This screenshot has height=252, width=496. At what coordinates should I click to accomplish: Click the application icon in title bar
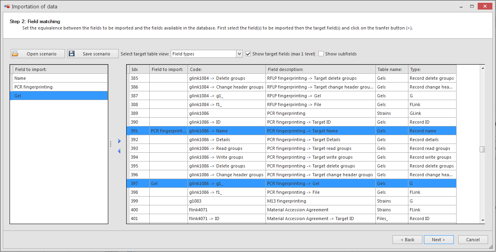(x=7, y=6)
